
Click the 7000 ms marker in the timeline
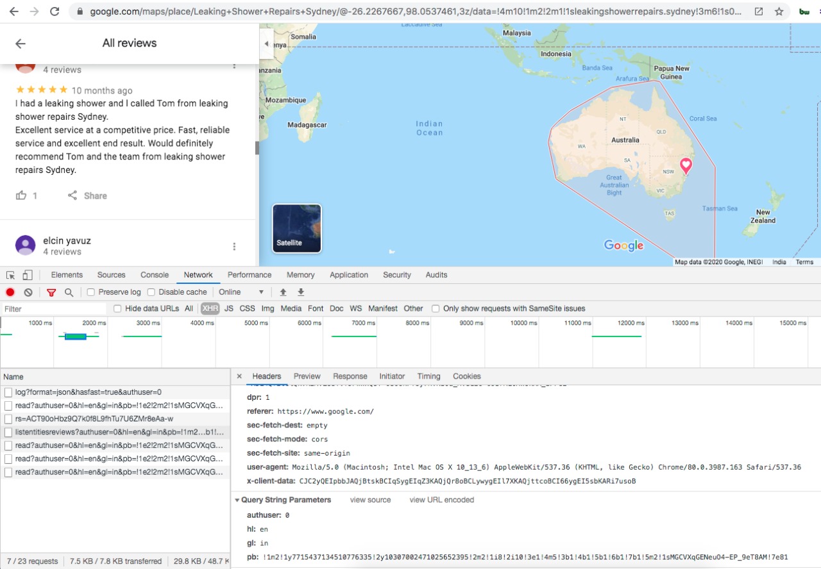click(x=363, y=323)
